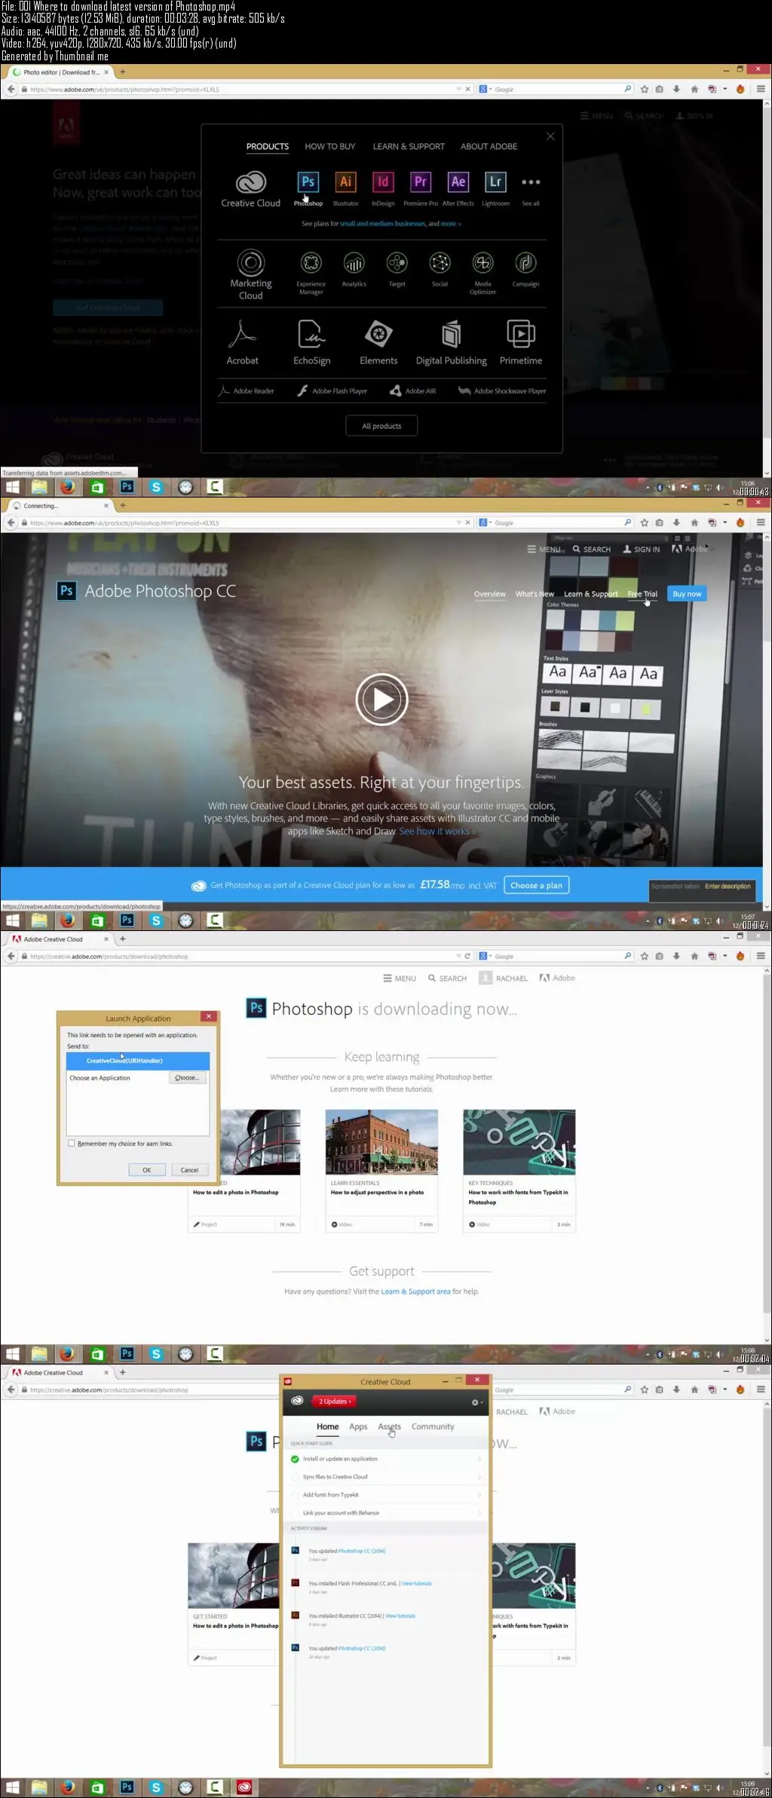Click Choose... button in Launch Application dialog

[187, 1078]
